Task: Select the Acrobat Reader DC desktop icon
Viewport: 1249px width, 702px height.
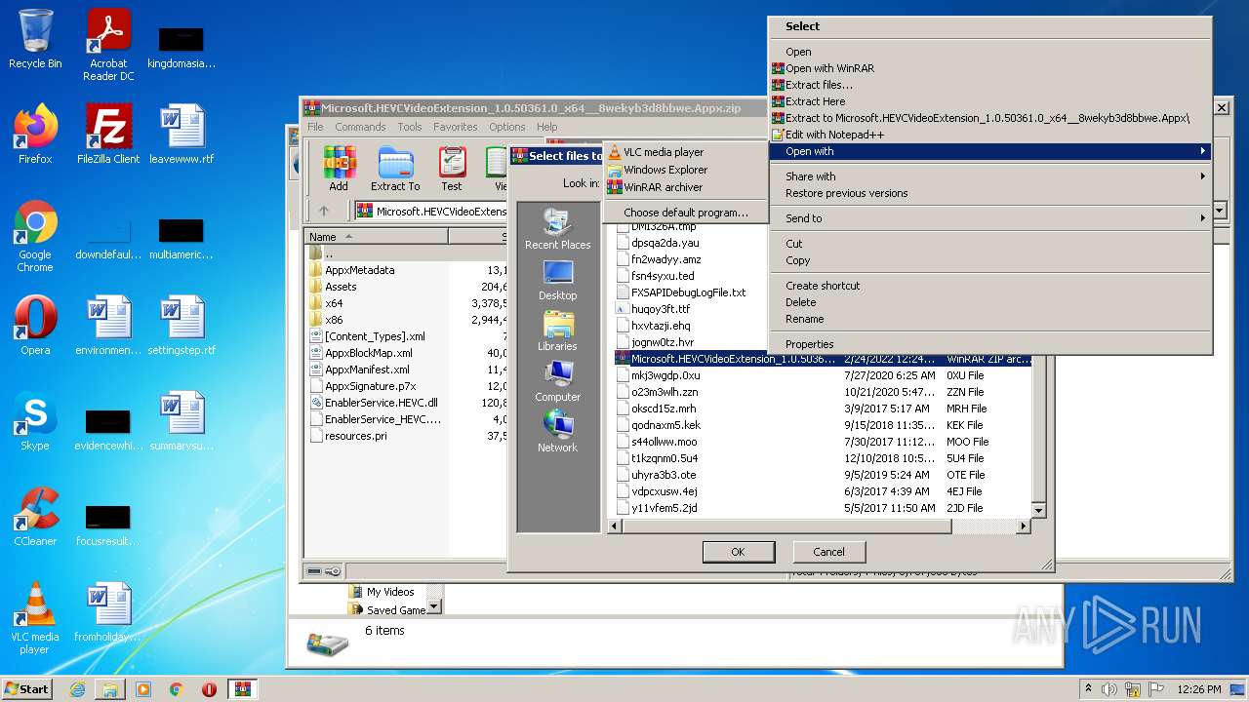Action: [108, 45]
